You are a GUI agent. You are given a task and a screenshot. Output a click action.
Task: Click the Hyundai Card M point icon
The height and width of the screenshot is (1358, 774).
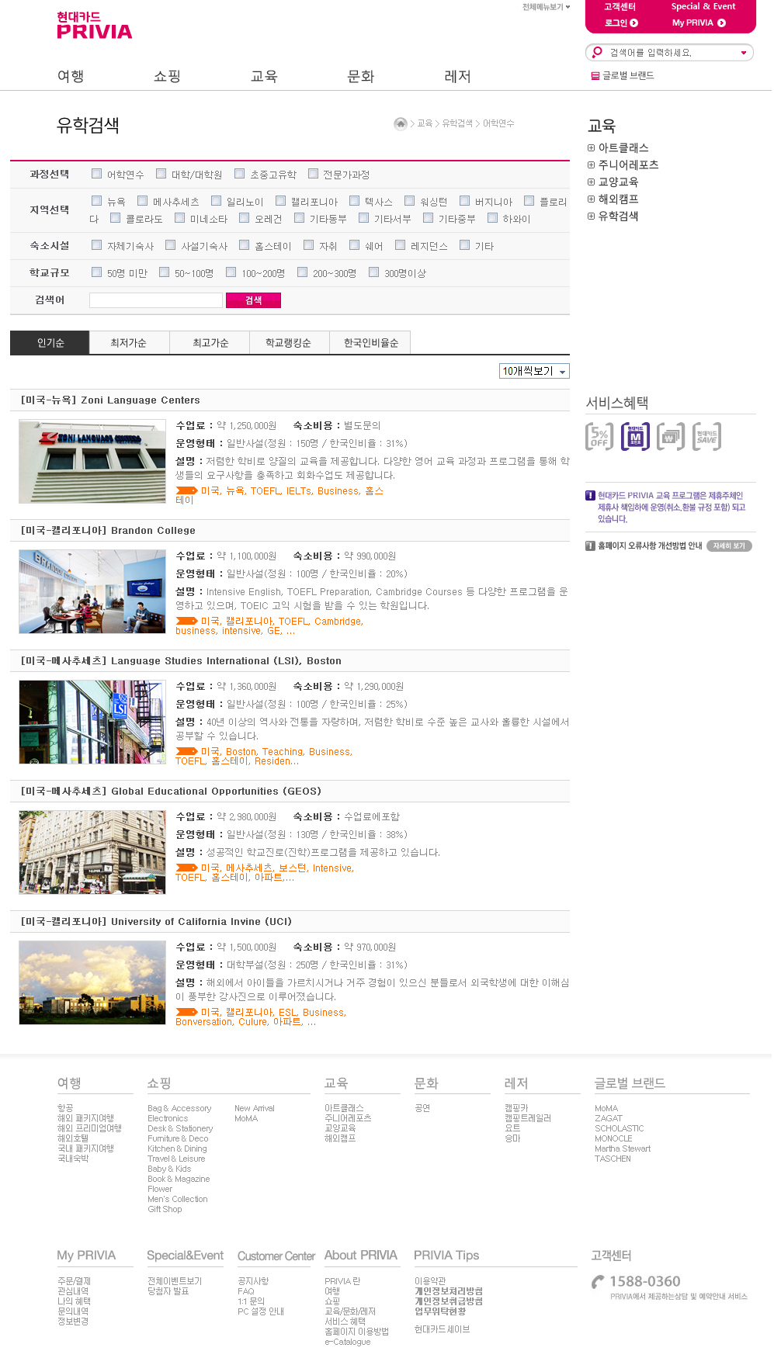pyautogui.click(x=635, y=437)
